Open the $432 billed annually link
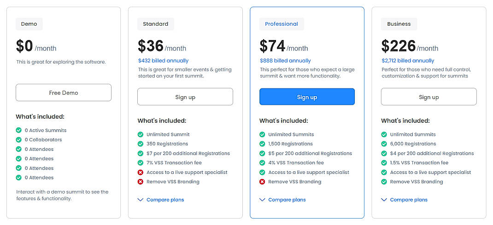Image resolution: width=493 pixels, height=225 pixels. tap(163, 61)
